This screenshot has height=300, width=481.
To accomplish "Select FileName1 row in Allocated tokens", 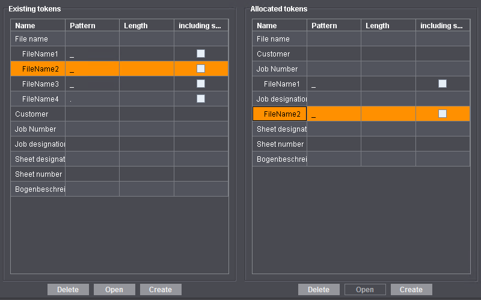I will 361,84.
